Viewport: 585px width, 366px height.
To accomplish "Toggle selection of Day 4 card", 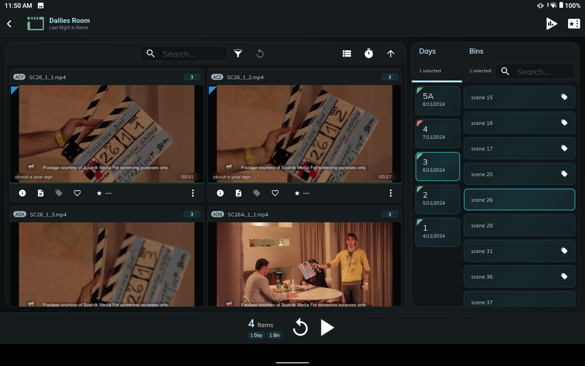I will (x=437, y=133).
